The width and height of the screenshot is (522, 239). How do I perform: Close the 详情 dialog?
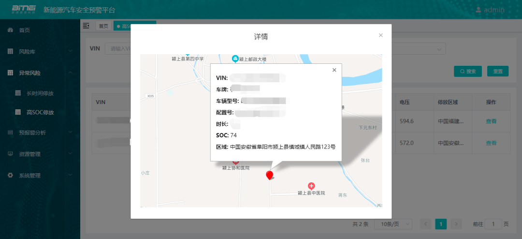click(380, 35)
